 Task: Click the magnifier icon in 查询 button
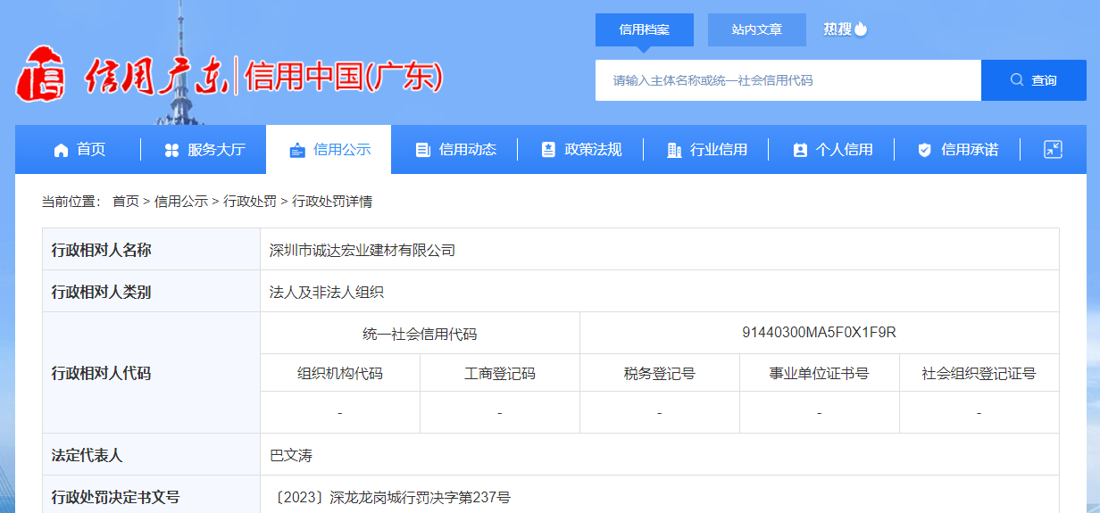point(1017,79)
